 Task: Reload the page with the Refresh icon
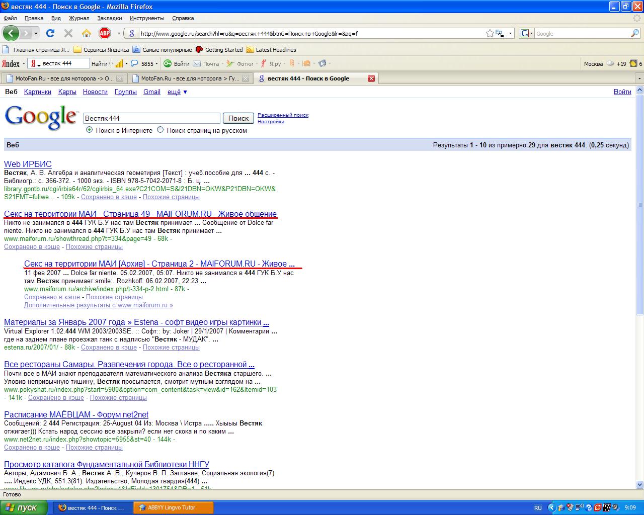pos(50,33)
